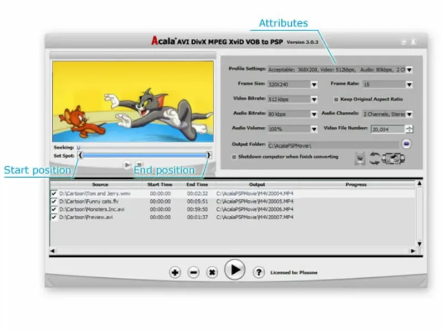Click the remove file minus button
This screenshot has width=443, height=332.
coord(193,272)
